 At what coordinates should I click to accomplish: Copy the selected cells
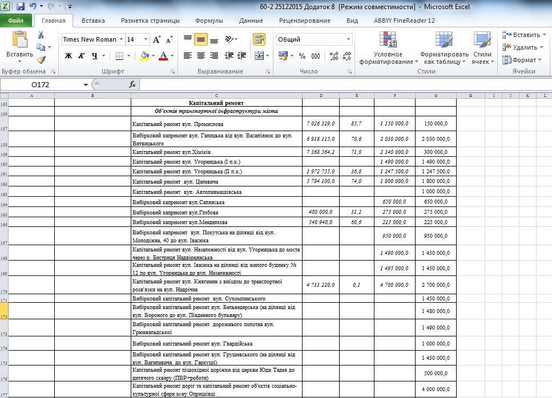click(x=41, y=47)
